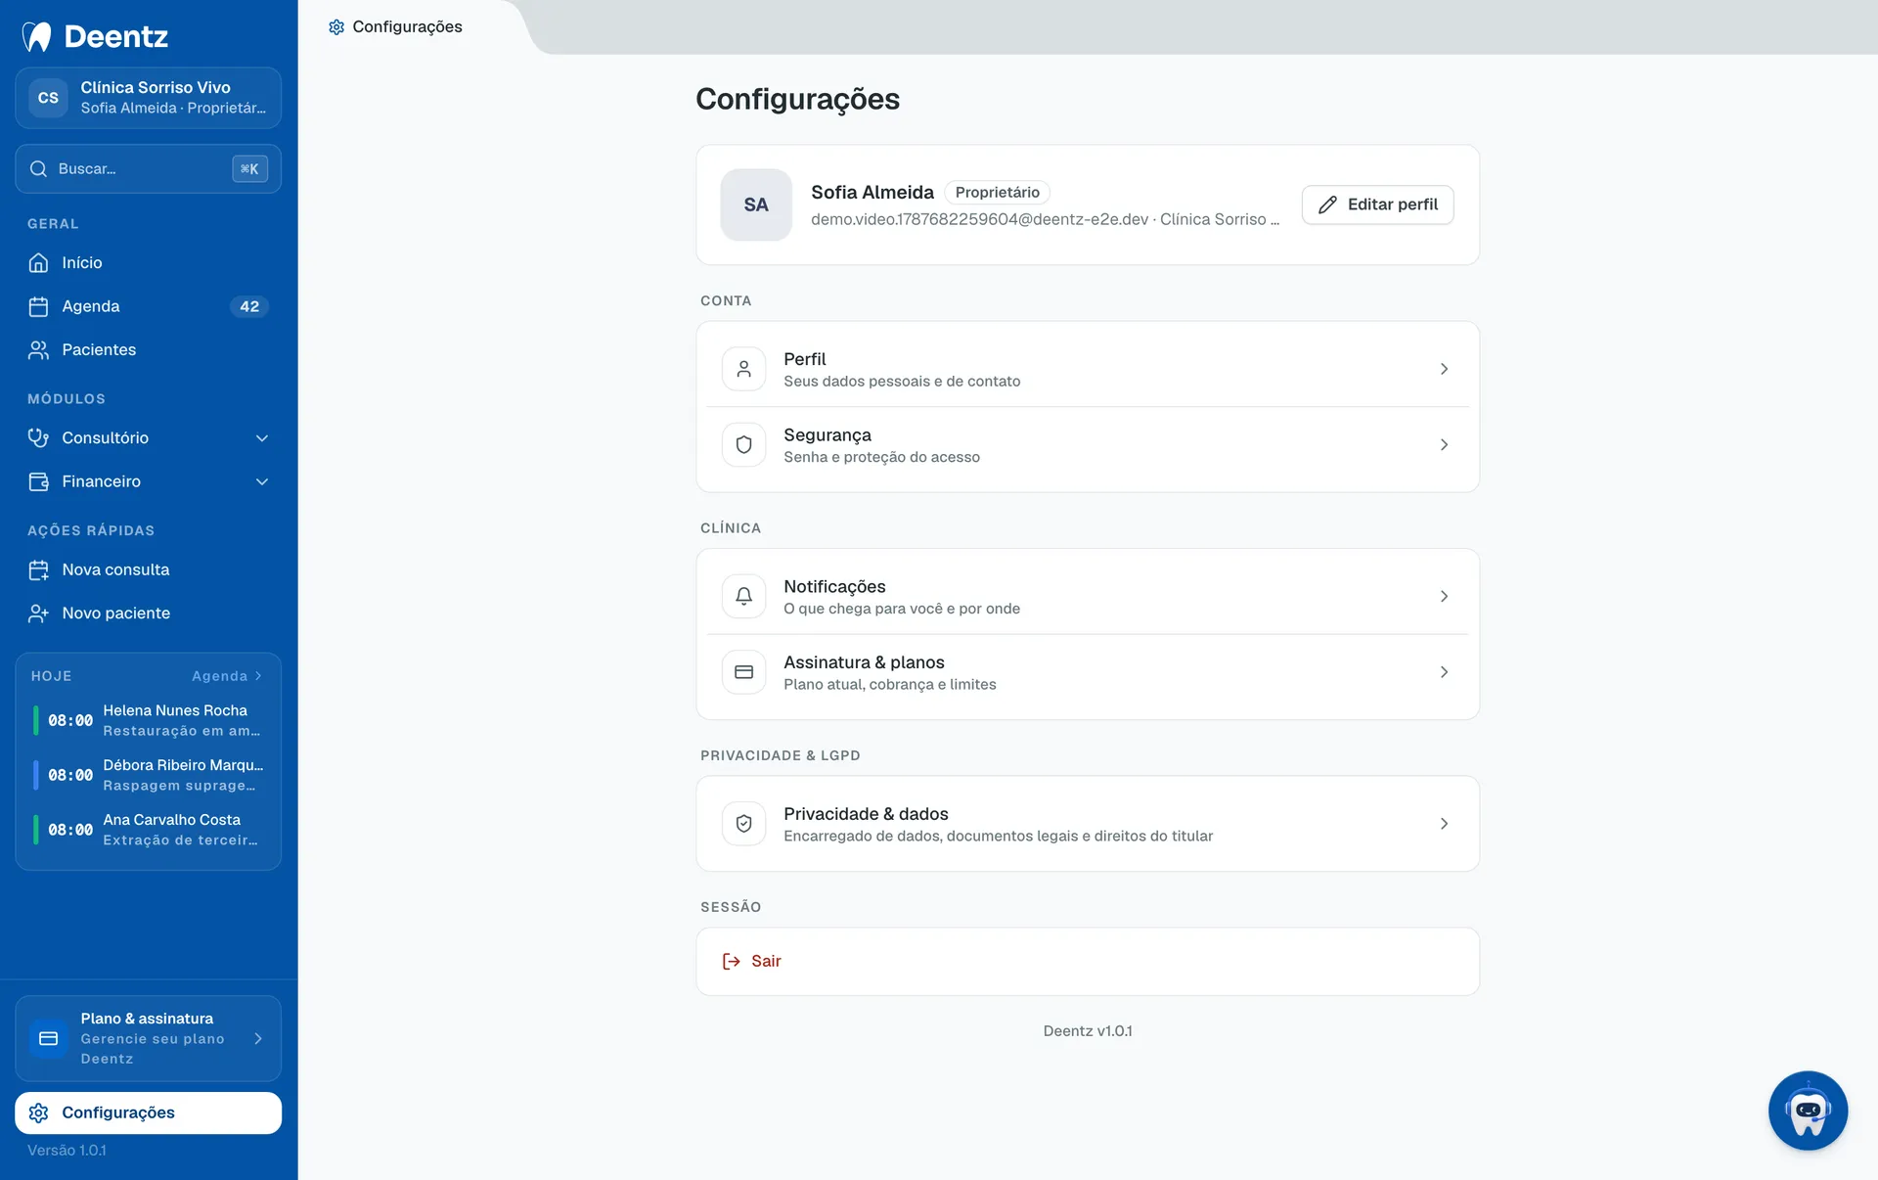Open Perfil row chevron arrow
Screen dimensions: 1878x1180
pos(1444,369)
